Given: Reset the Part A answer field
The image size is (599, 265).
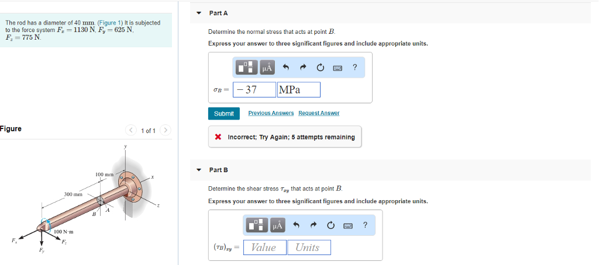Looking at the screenshot, I should tap(320, 68).
